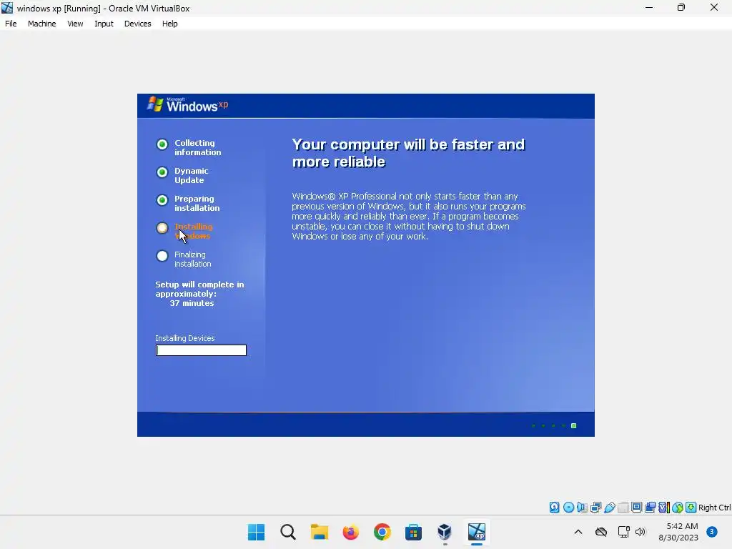Close the VirtualBox window
The height and width of the screenshot is (549, 732).
[x=714, y=7]
